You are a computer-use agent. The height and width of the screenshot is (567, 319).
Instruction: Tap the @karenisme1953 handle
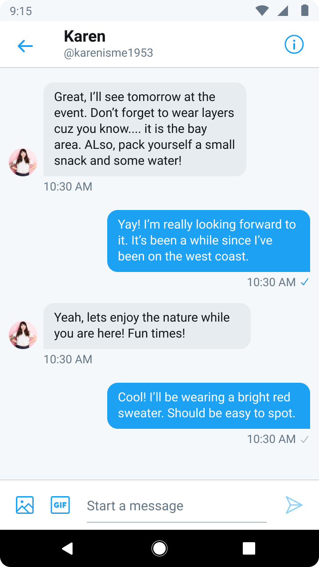(x=109, y=53)
